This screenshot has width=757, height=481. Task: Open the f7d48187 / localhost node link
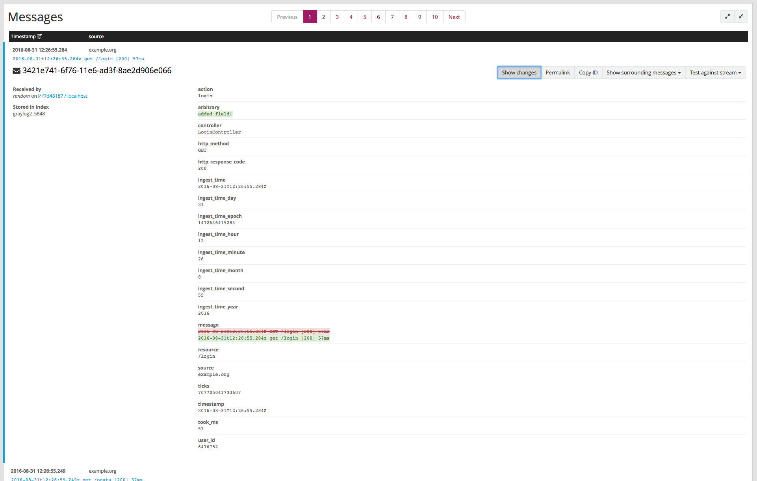tap(65, 96)
